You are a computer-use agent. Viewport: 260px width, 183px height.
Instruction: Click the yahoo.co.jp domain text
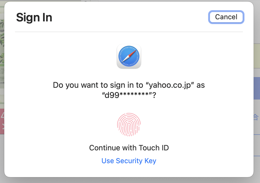(171, 85)
